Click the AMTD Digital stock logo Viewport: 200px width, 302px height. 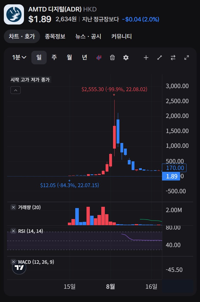(x=14, y=14)
